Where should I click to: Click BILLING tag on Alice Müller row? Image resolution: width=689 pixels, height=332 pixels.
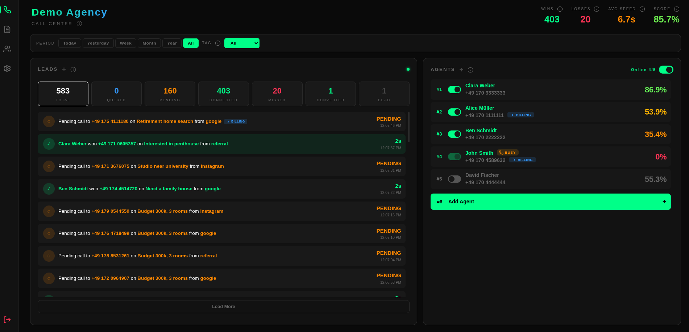click(x=520, y=115)
